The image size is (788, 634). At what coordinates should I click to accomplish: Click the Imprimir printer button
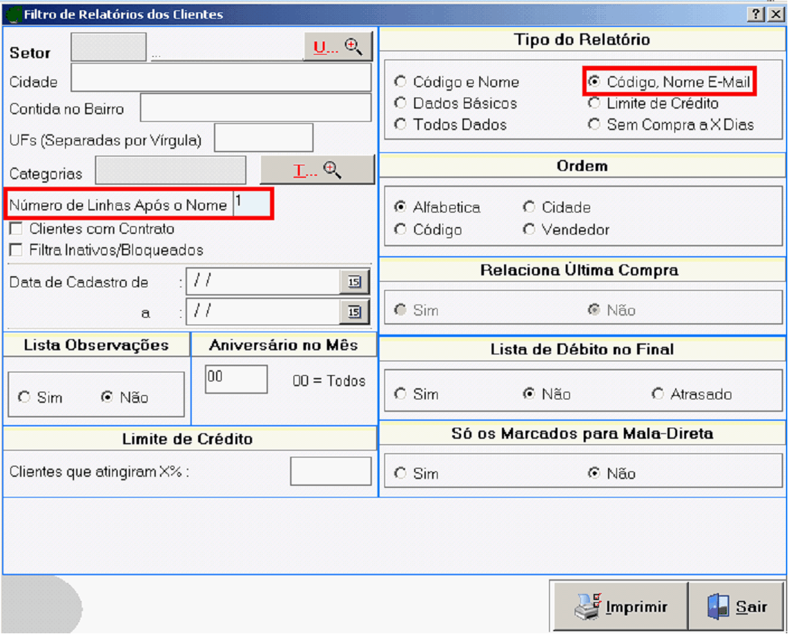point(620,607)
